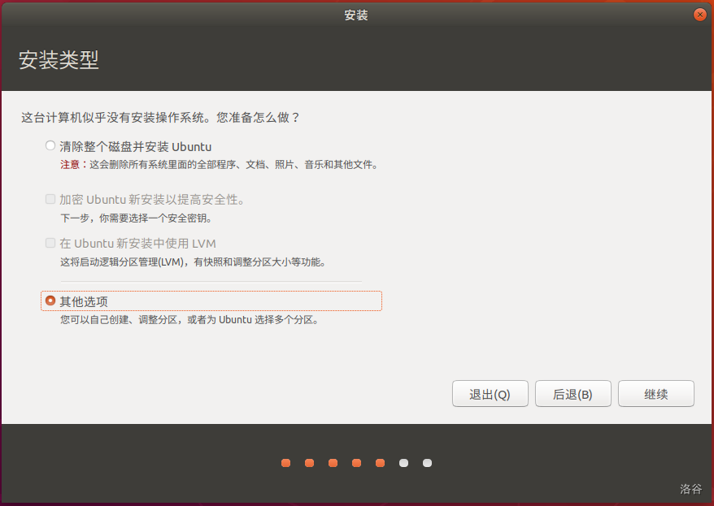The height and width of the screenshot is (506, 714).
Task: Select the 清除整个磁盘并安装 Ubuntu radio button
Action: point(50,146)
